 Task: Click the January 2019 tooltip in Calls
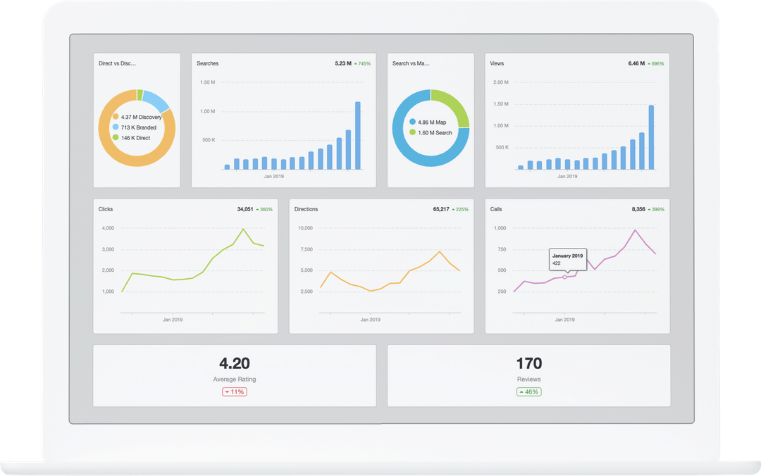568,259
